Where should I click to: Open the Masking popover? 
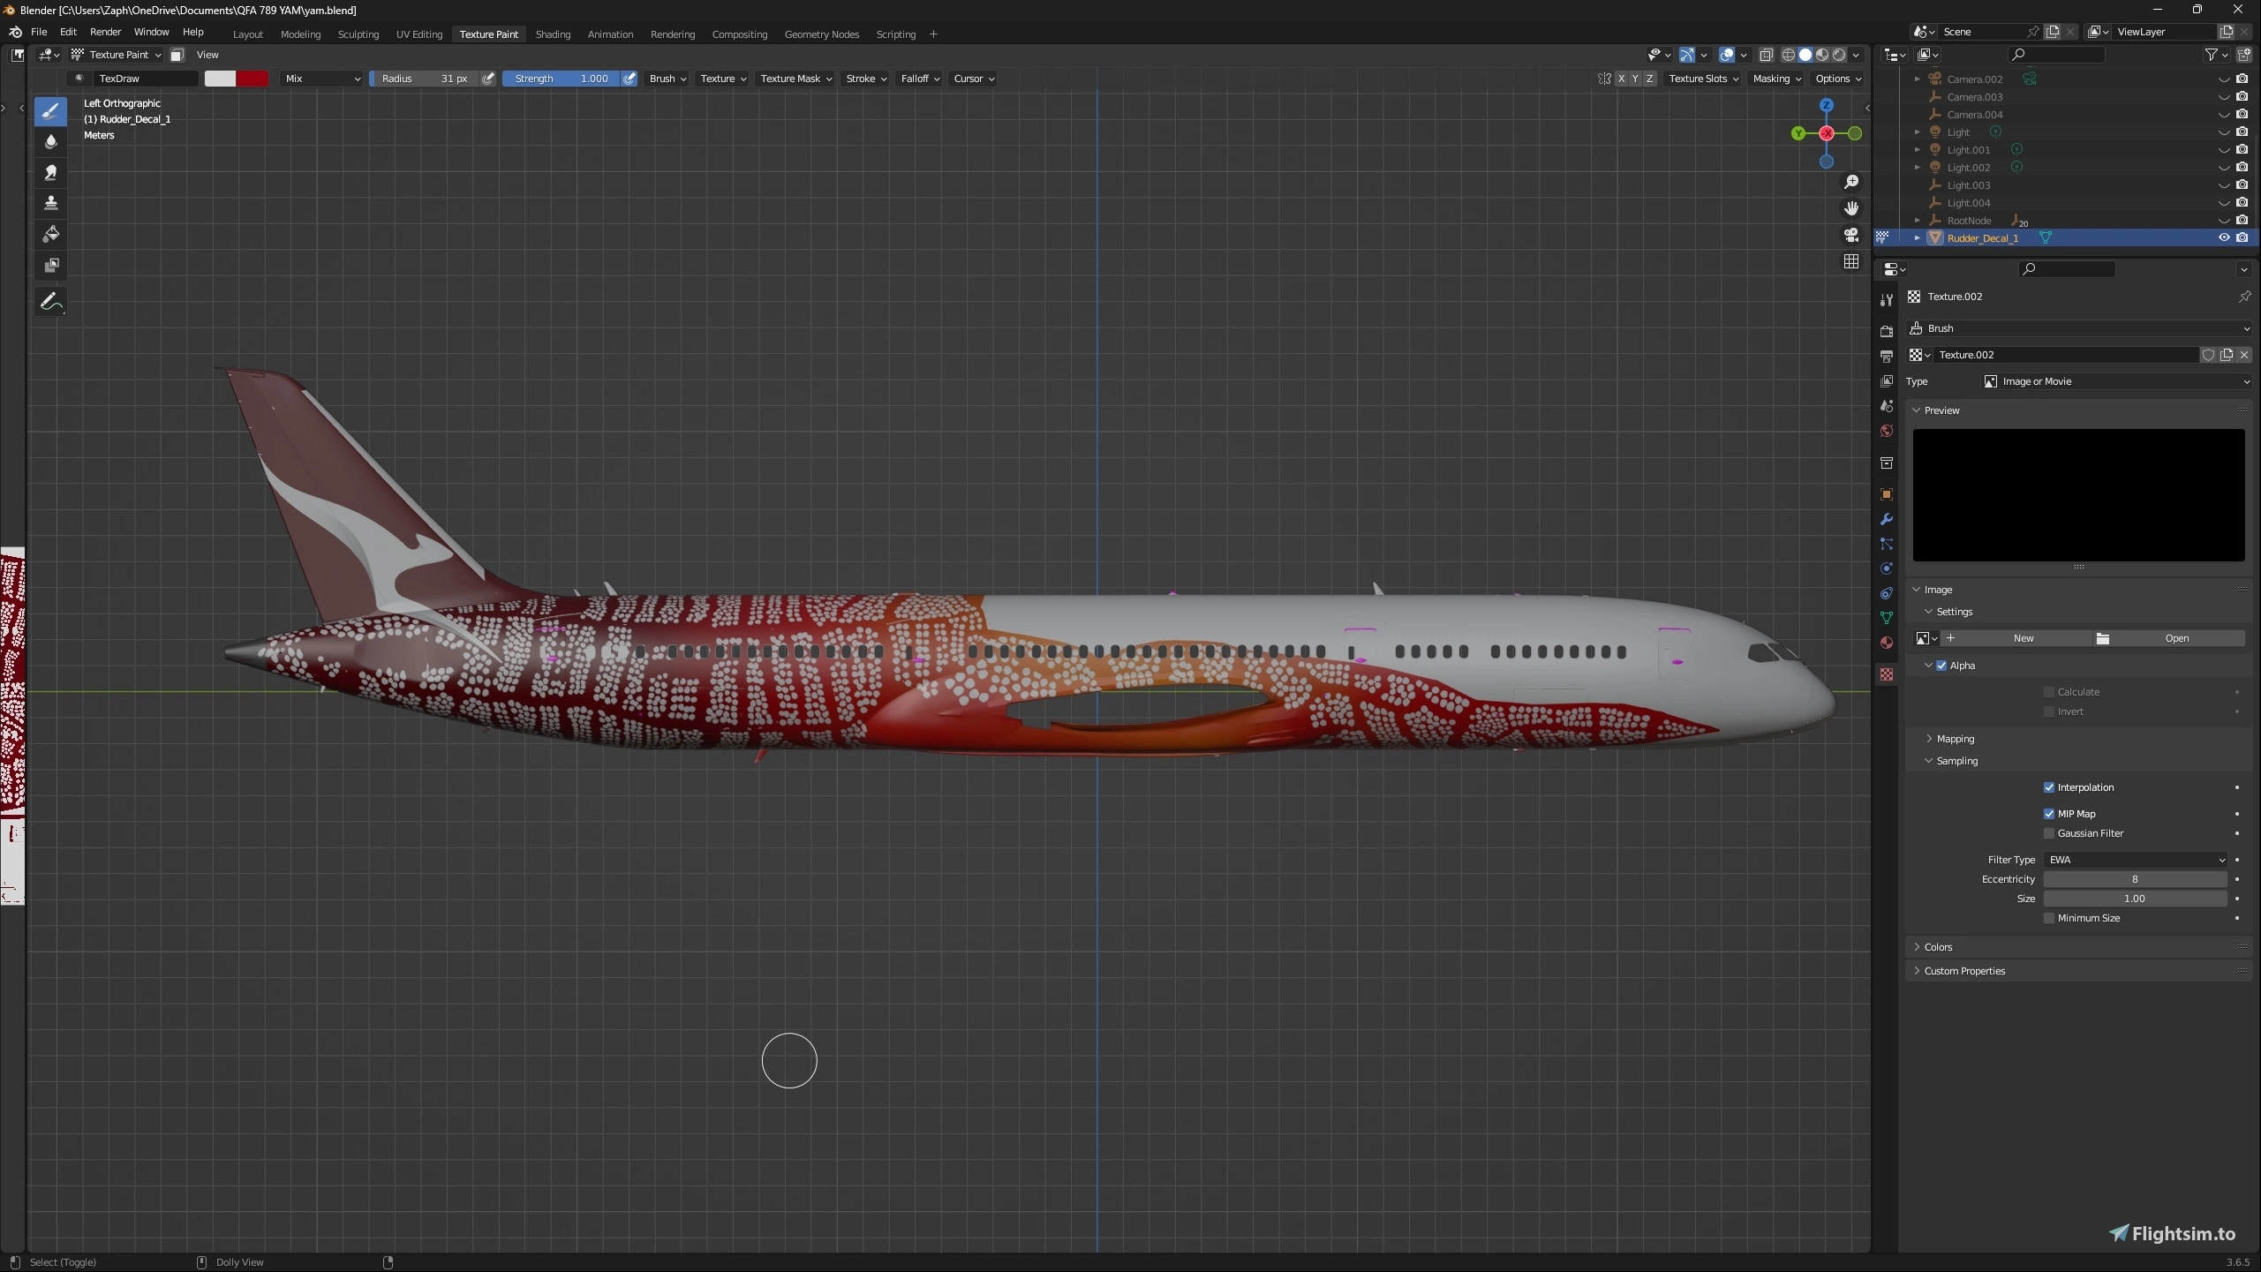(1776, 79)
